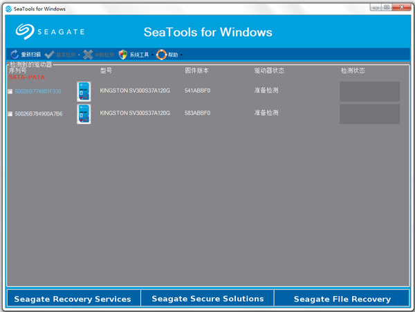This screenshot has height=312, width=415.
Task: Open the 系统工具 menu label
Action: pos(139,55)
